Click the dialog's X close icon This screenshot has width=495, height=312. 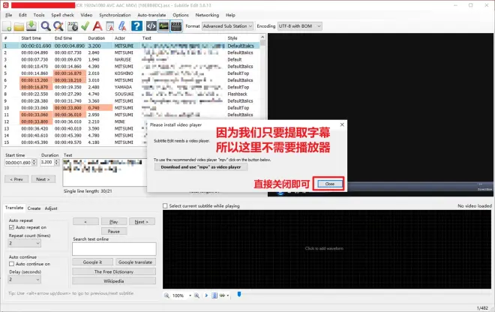click(342, 124)
